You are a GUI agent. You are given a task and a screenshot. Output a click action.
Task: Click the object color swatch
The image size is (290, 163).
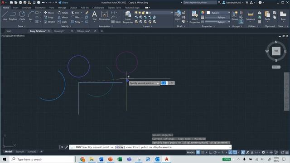pyautogui.click(x=208, y=13)
